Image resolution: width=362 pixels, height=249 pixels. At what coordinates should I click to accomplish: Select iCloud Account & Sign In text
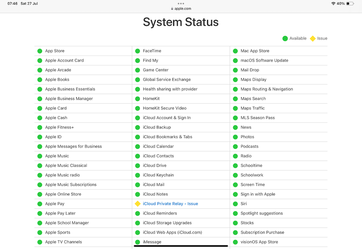[167, 118]
